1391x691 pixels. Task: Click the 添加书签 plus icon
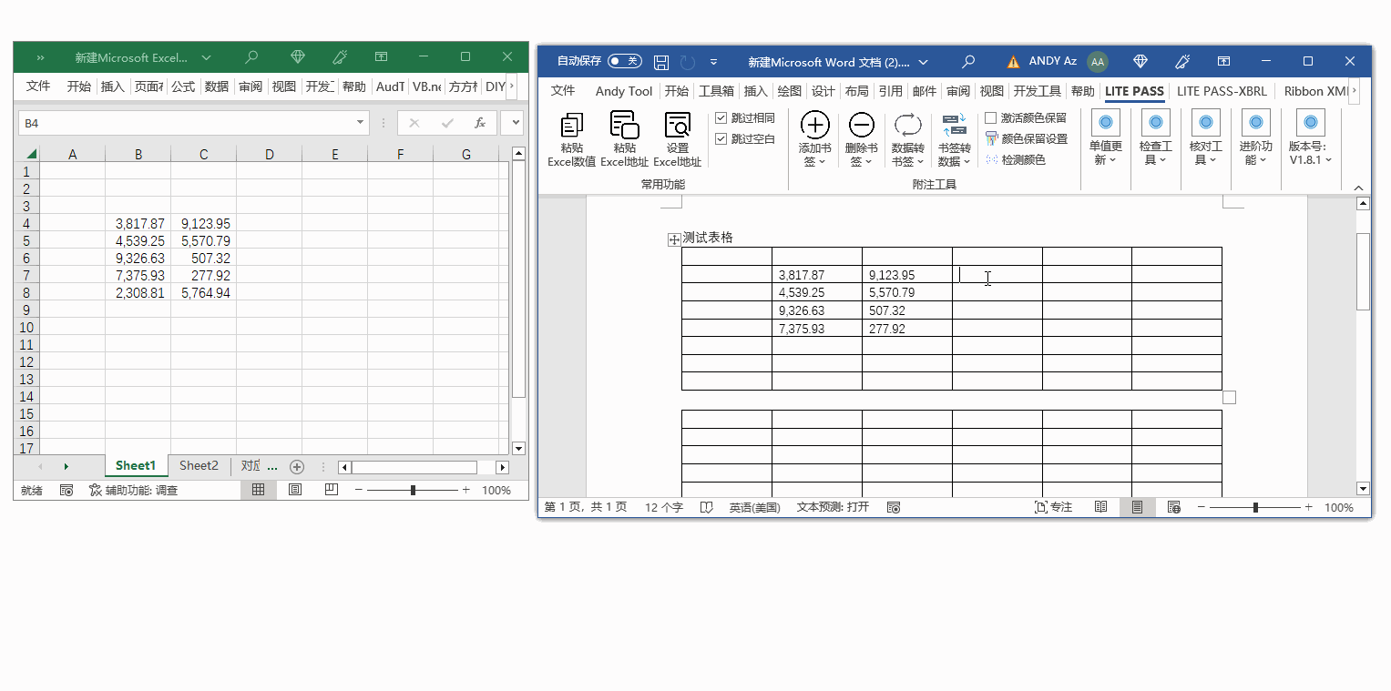pos(814,126)
